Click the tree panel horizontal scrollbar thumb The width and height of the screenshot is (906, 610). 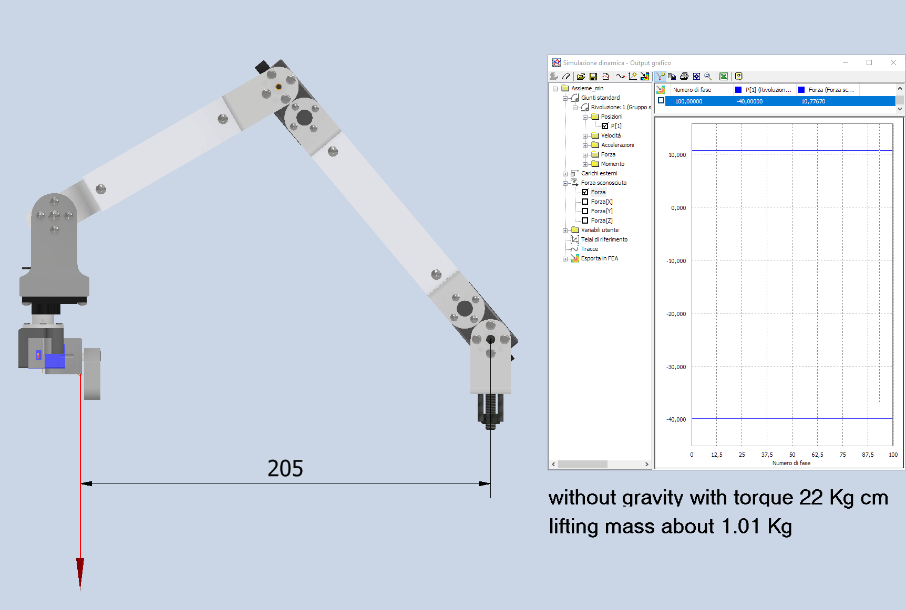coord(583,465)
